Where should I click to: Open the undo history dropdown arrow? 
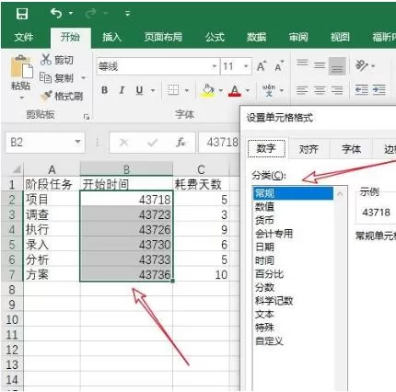(x=71, y=13)
